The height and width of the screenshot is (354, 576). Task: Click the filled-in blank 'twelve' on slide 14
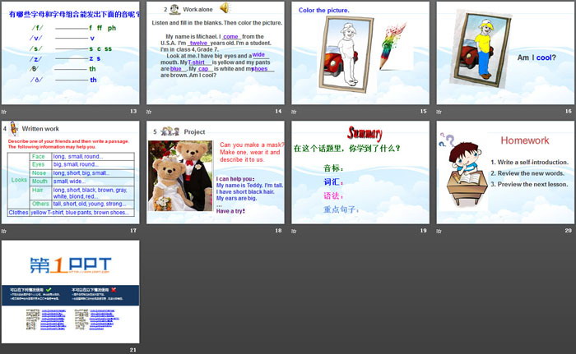(235, 44)
